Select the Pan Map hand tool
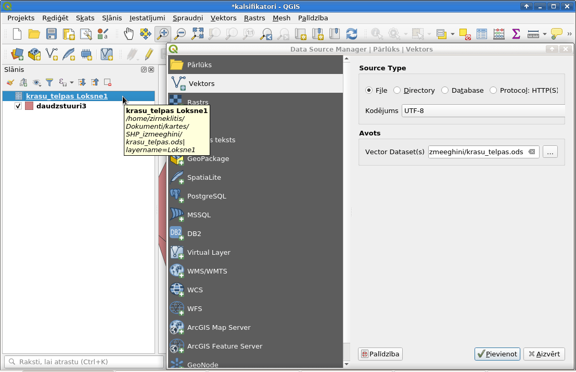The image size is (576, 372). click(129, 34)
